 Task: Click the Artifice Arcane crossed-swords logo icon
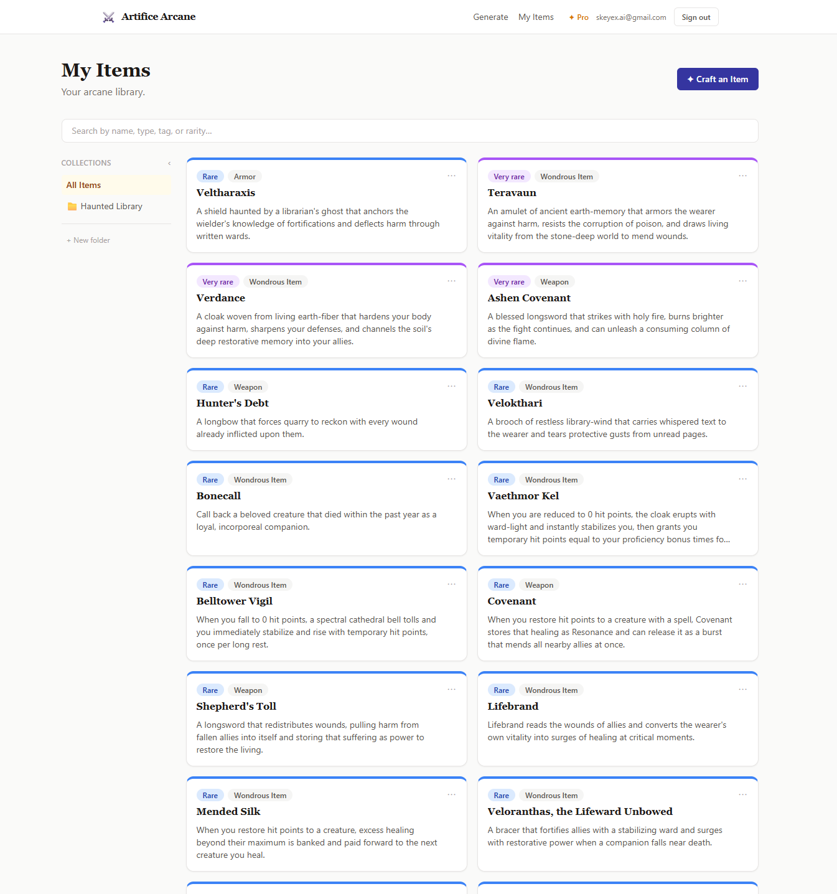click(108, 17)
